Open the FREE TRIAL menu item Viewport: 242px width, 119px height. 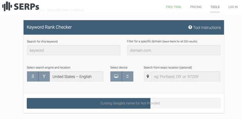pyautogui.click(x=174, y=7)
